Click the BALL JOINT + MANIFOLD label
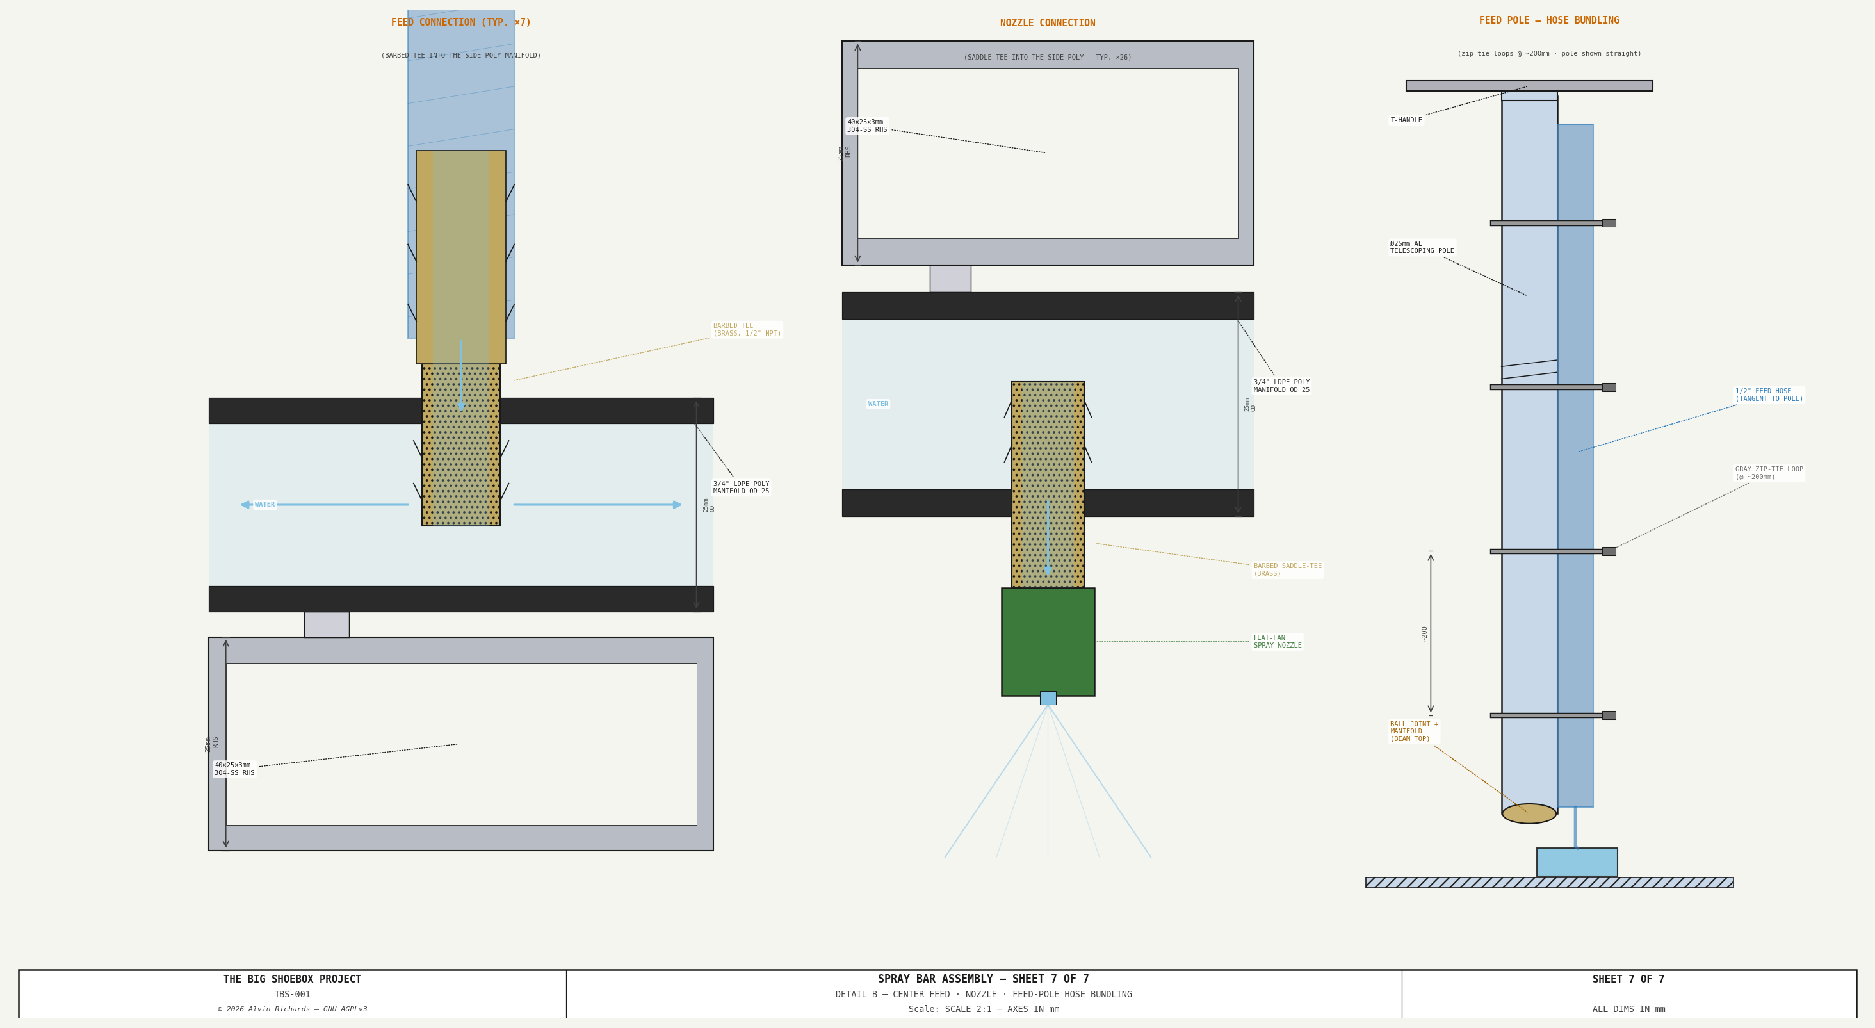 click(x=1413, y=731)
